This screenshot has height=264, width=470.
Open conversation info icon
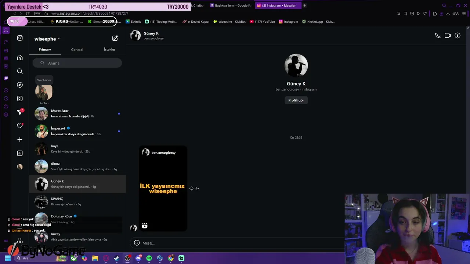coord(458,36)
